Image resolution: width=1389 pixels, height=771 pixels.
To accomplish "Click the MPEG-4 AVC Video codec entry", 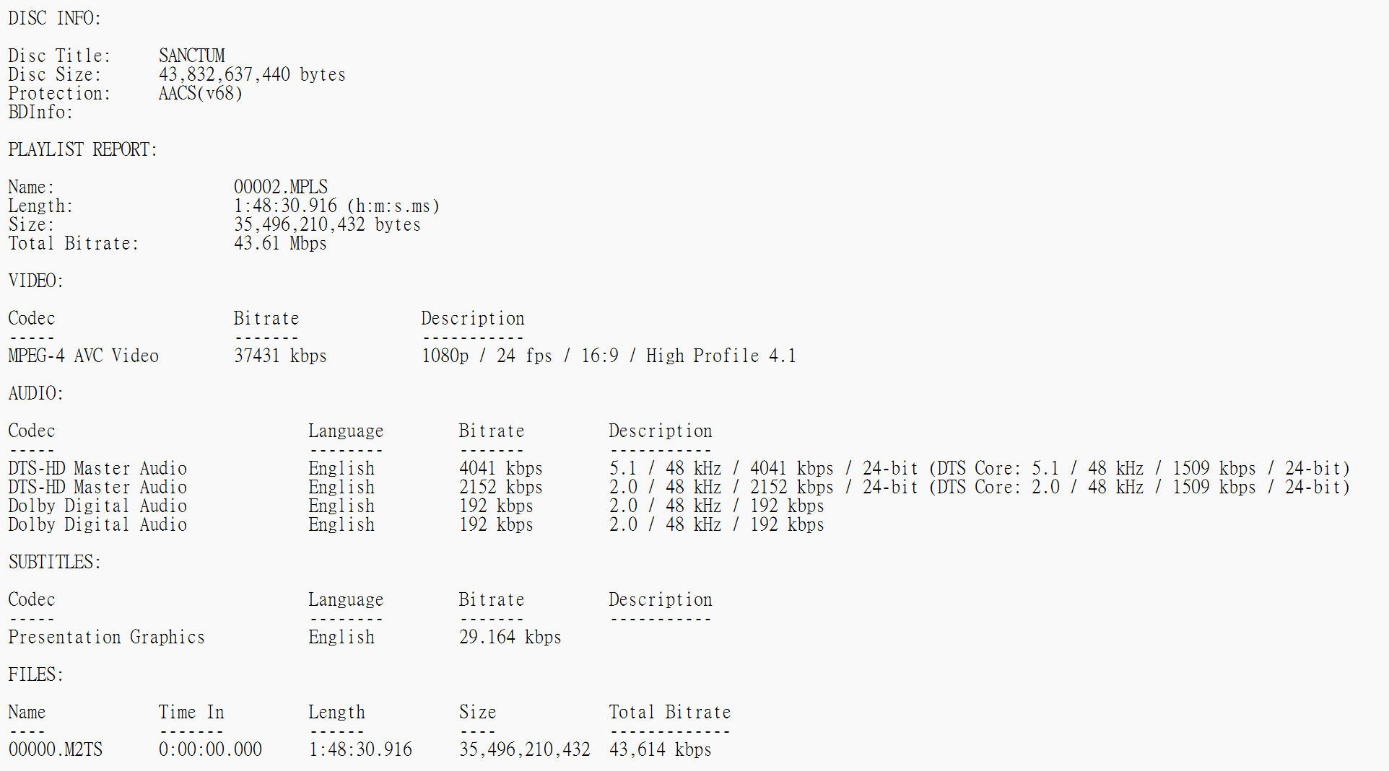I will [84, 356].
